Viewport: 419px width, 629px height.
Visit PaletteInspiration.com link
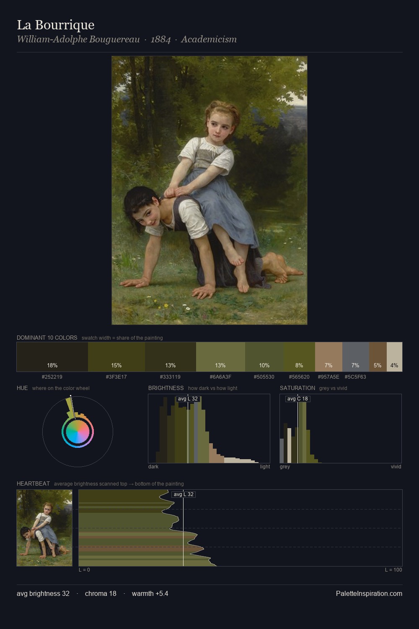point(369,593)
